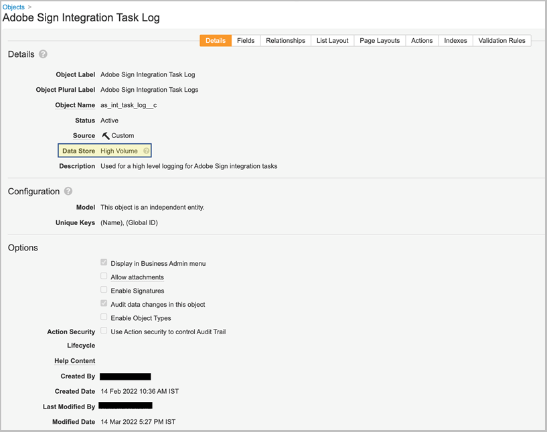Check Use Action security to control Audit Trail

click(104, 330)
